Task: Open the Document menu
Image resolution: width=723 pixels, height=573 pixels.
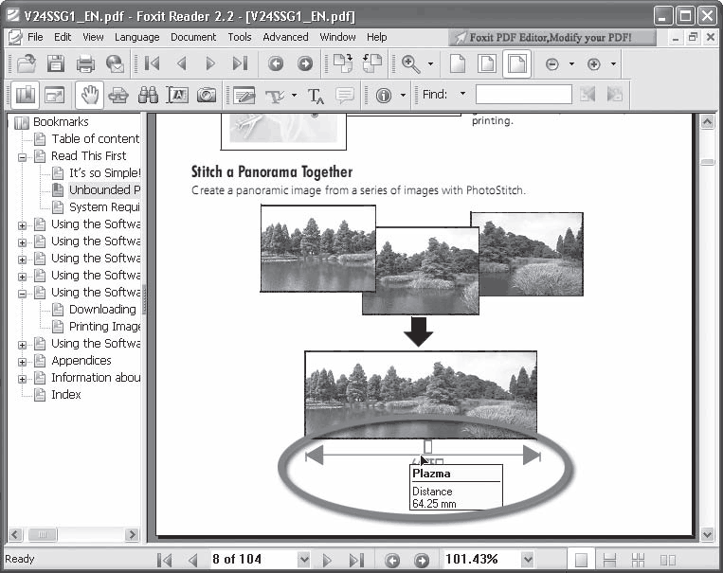Action: [193, 37]
